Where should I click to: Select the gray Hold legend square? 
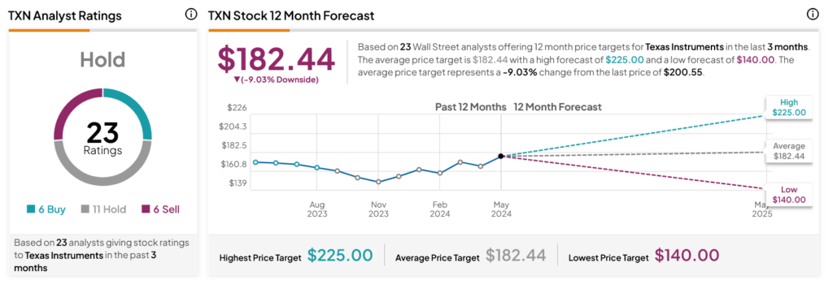click(85, 209)
